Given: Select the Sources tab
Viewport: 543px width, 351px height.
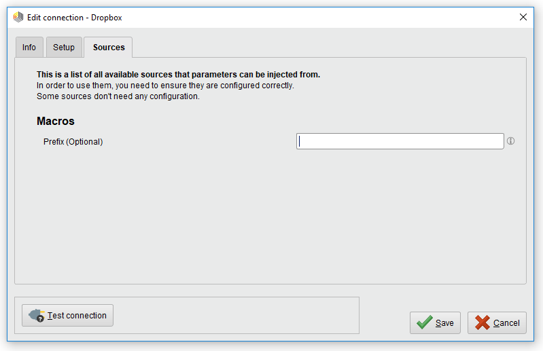Looking at the screenshot, I should click(x=109, y=48).
